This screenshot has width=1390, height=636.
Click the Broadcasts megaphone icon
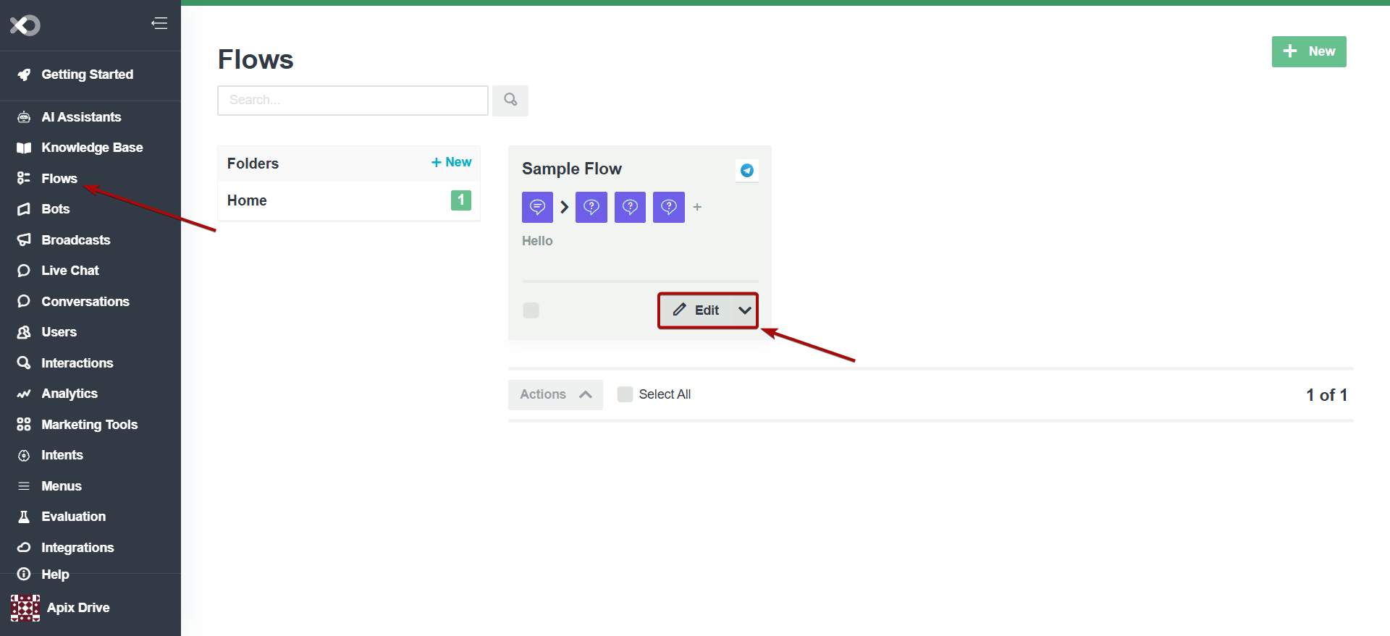(24, 239)
